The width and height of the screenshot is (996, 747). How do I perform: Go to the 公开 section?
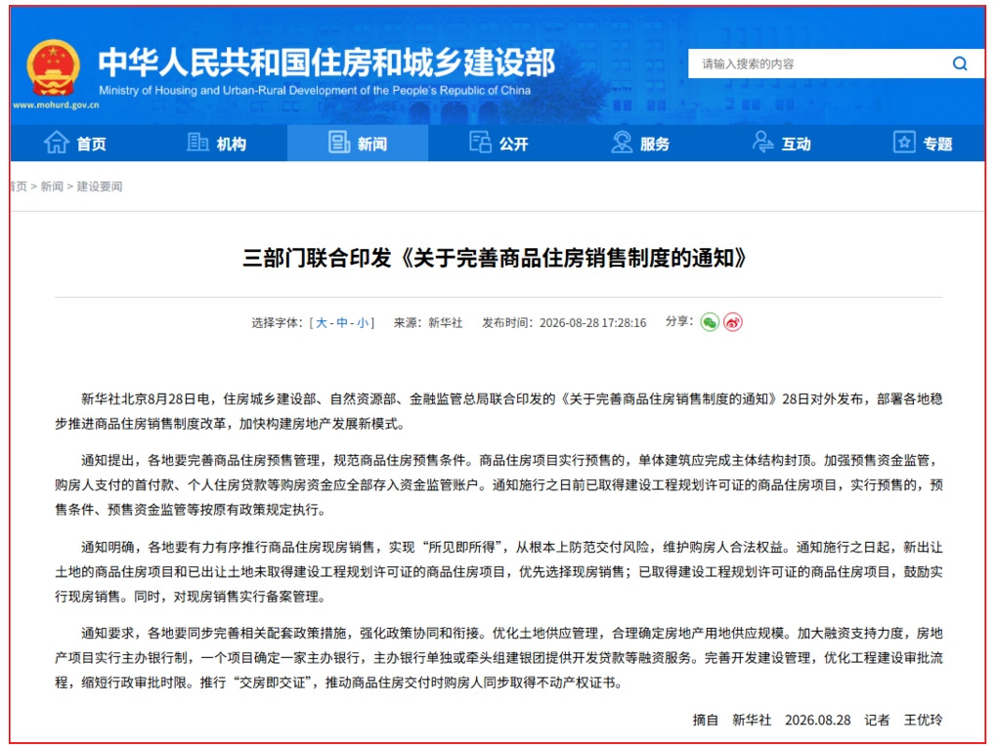(x=499, y=144)
